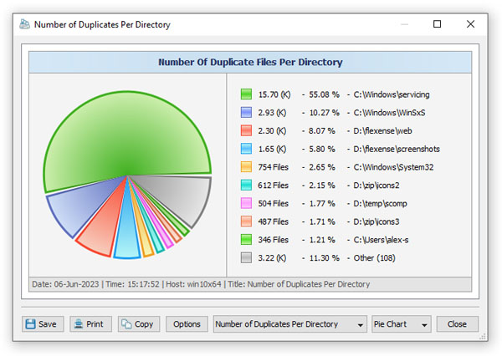The width and height of the screenshot is (502, 356).
Task: Open the Options dialog
Action: [x=187, y=324]
